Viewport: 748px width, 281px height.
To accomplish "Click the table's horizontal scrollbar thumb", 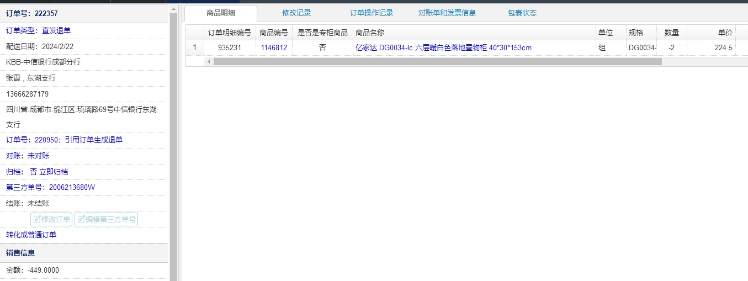I will (437, 62).
